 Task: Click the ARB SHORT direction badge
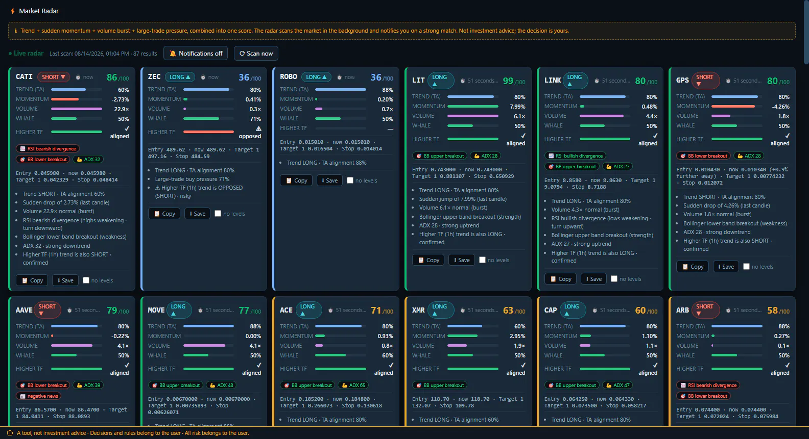coord(705,310)
